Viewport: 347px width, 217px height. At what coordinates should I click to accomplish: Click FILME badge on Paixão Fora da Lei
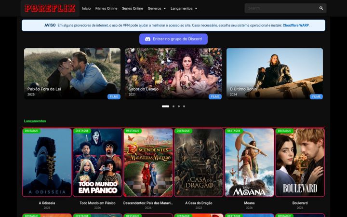(114, 96)
